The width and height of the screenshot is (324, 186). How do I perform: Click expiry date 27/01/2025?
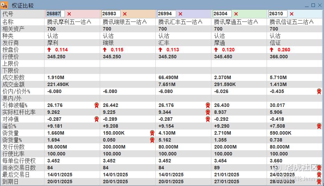227,182
